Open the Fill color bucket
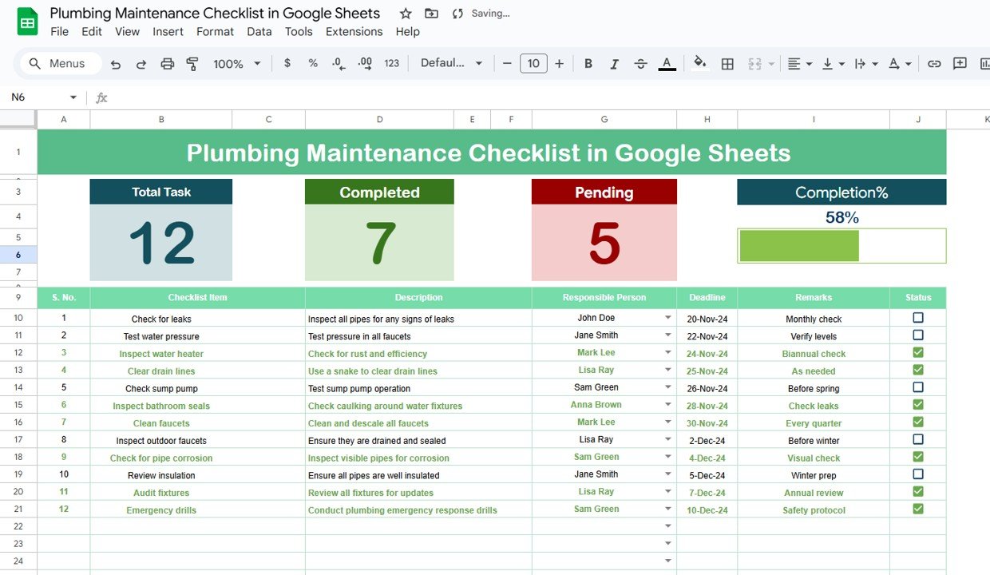Image resolution: width=990 pixels, height=575 pixels. tap(700, 63)
